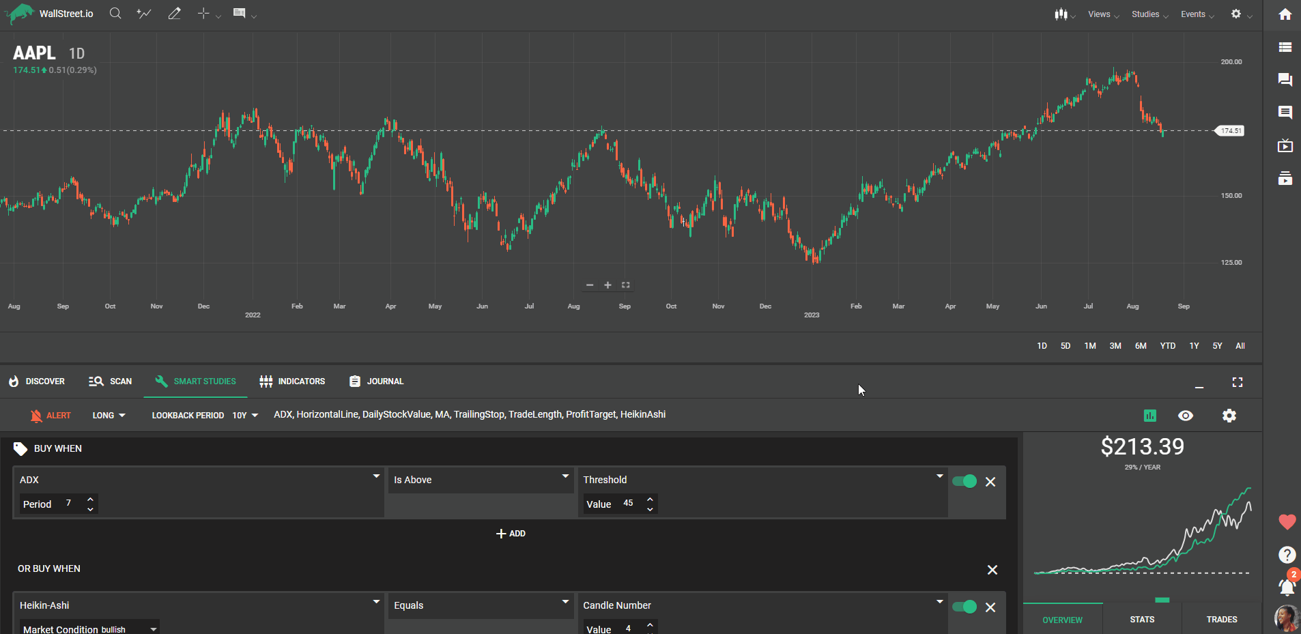The height and width of the screenshot is (634, 1301).
Task: Click the green chart results icon
Action: pos(1150,416)
